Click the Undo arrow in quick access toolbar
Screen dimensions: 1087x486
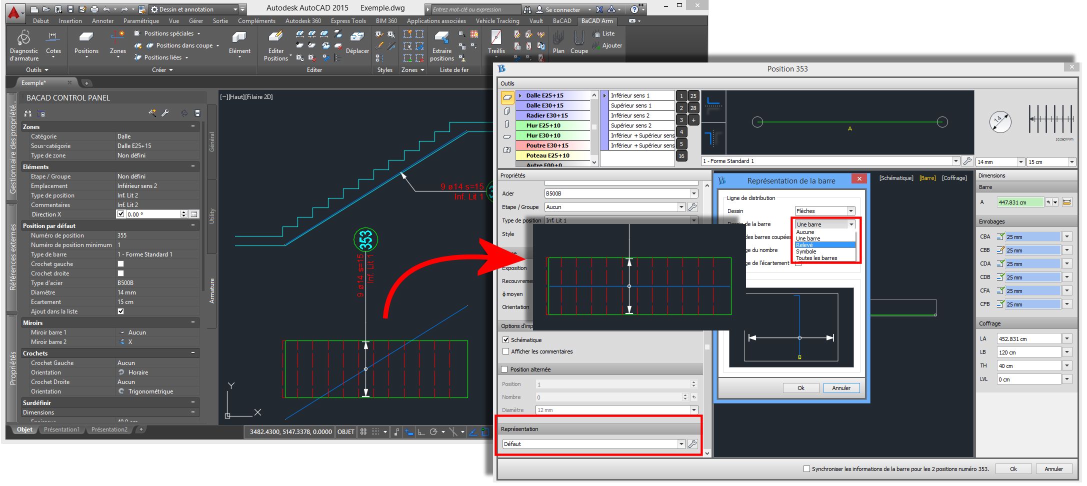click(x=106, y=9)
